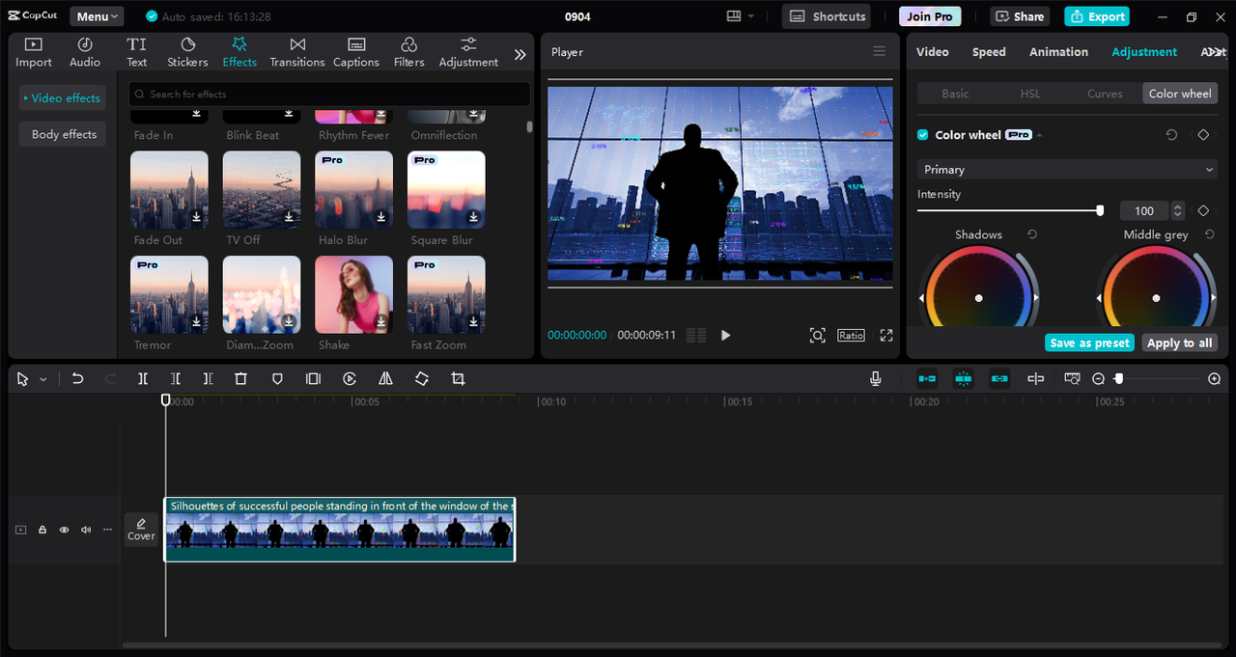
Task: Open the Adjustment tab in the media toolbar
Action: pyautogui.click(x=468, y=52)
